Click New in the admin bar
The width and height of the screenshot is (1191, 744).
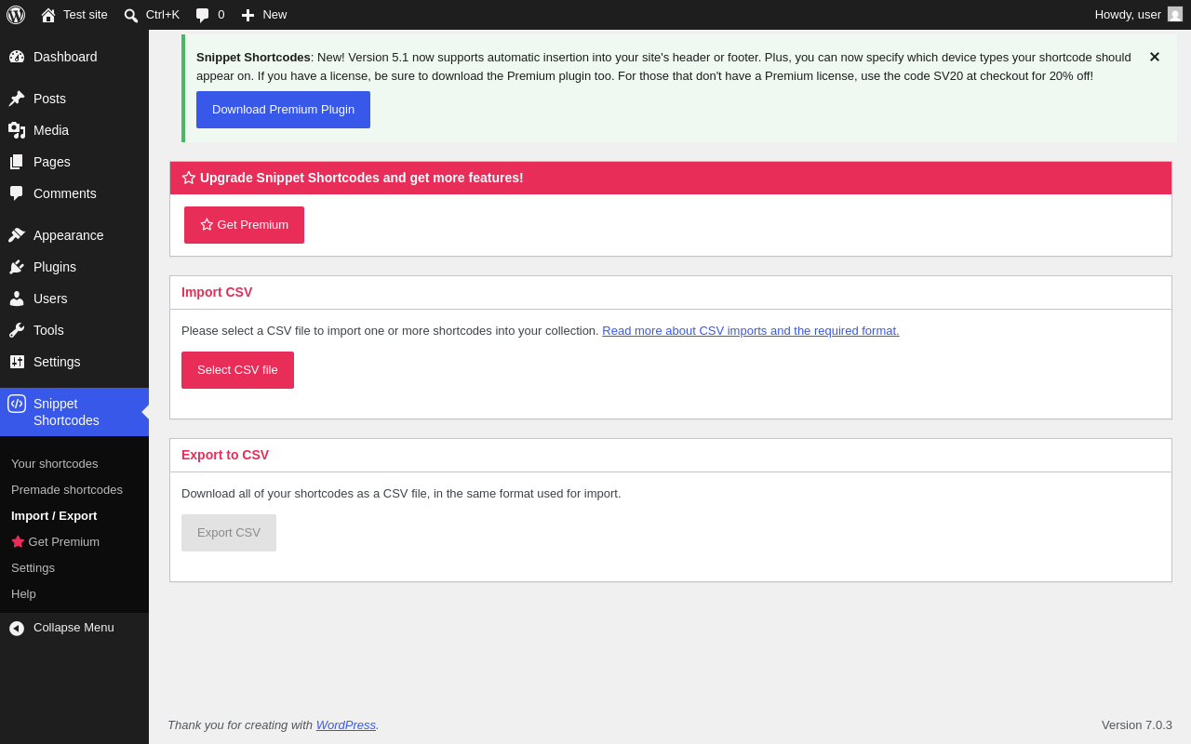pos(274,15)
